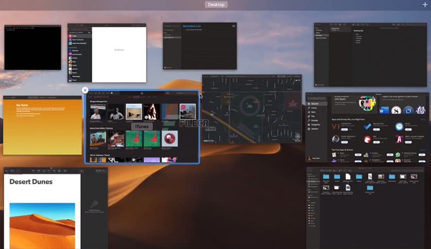This screenshot has width=431, height=249.
Task: Click the red sphere album cover in iTunes
Action: coord(170,138)
